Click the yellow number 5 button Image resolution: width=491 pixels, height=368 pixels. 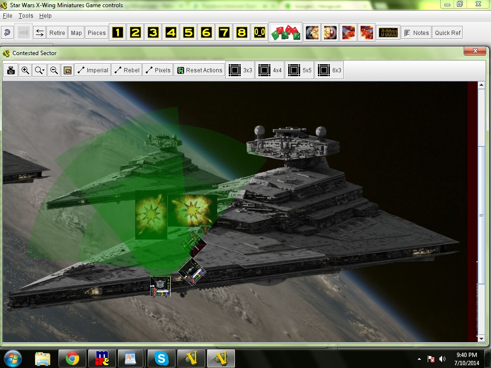pyautogui.click(x=189, y=33)
